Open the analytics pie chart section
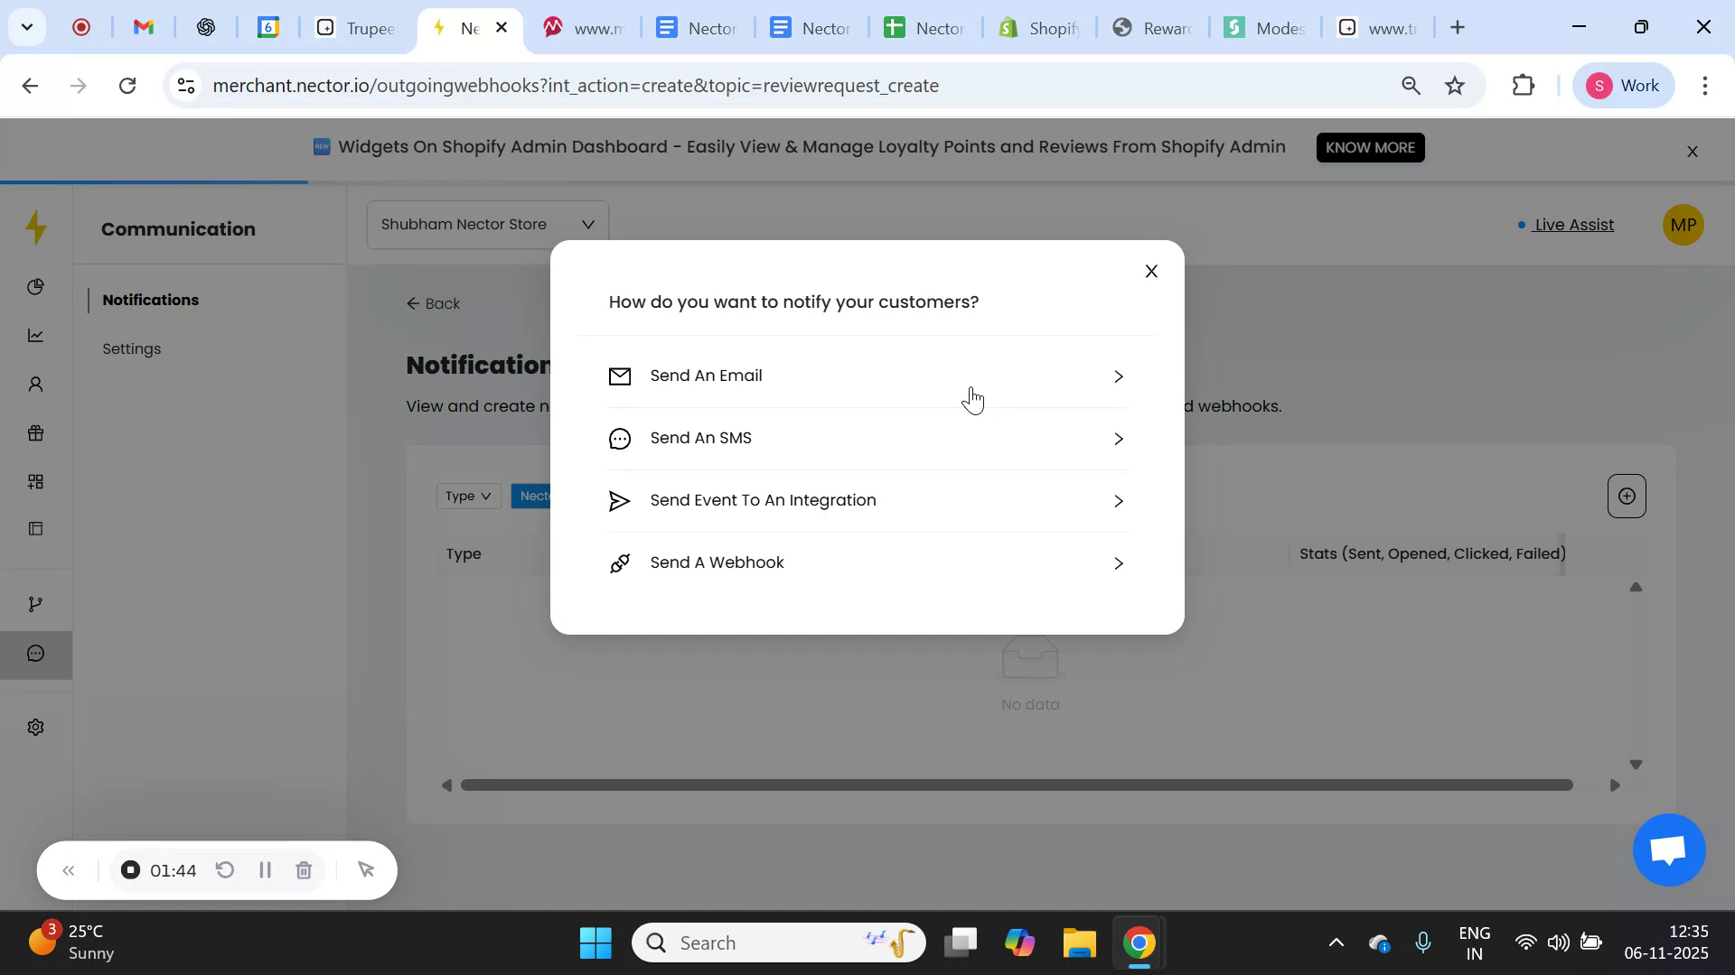Viewport: 1735px width, 975px height. point(35,286)
